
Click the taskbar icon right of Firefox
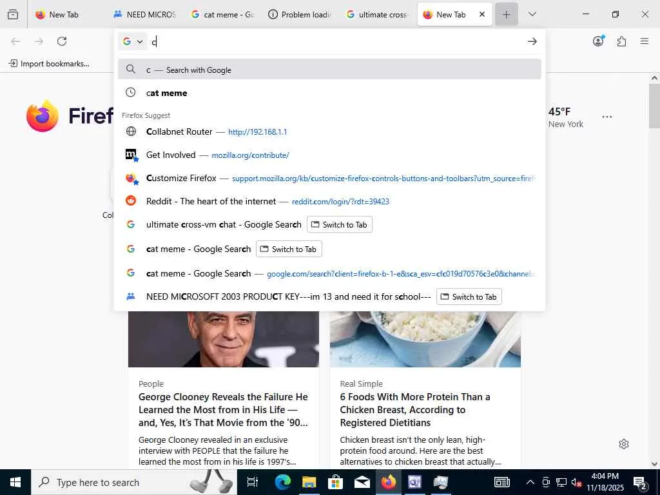(x=414, y=482)
